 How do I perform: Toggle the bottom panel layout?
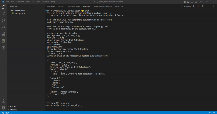188,2
